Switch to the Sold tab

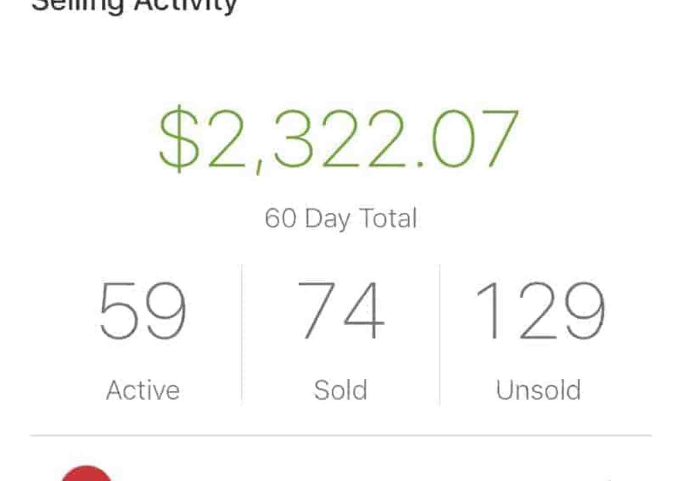(339, 389)
